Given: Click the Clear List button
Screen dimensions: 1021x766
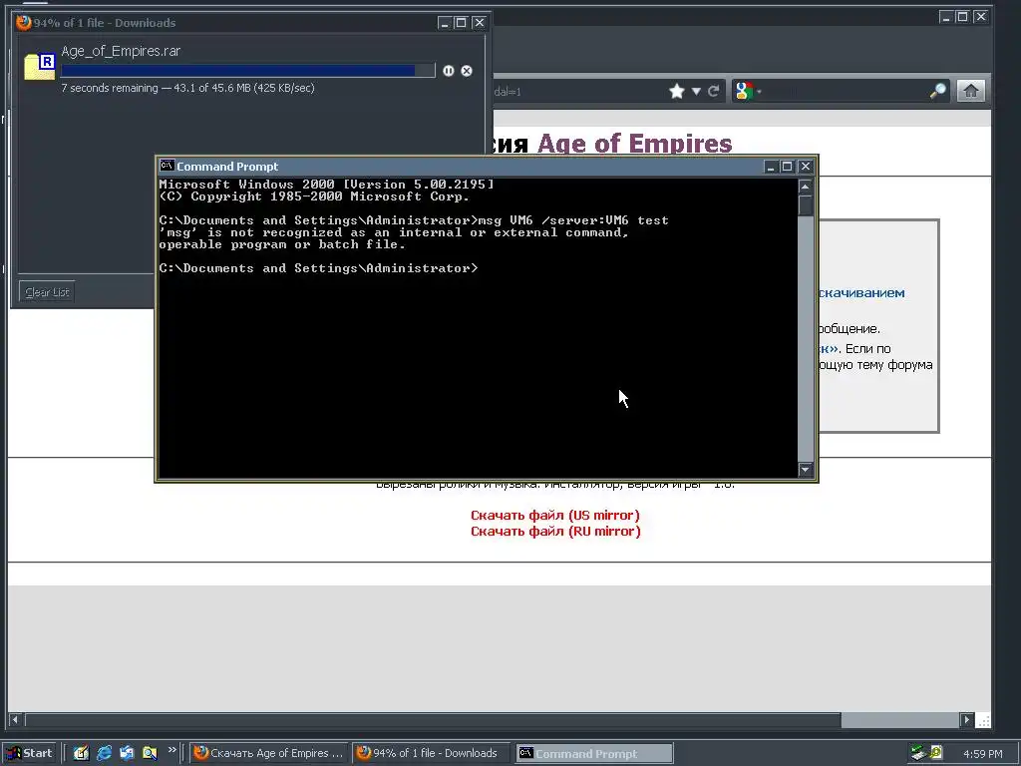Looking at the screenshot, I should [48, 292].
